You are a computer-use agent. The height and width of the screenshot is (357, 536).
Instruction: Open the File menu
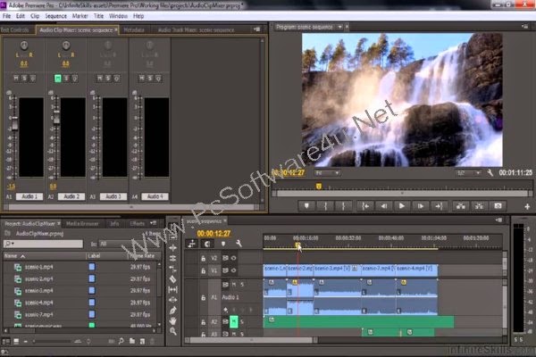[6, 16]
